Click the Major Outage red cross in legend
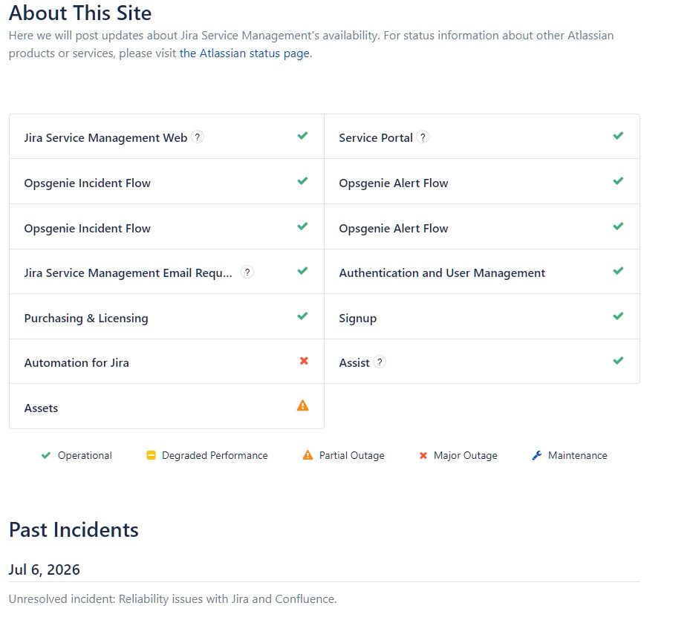 [423, 456]
